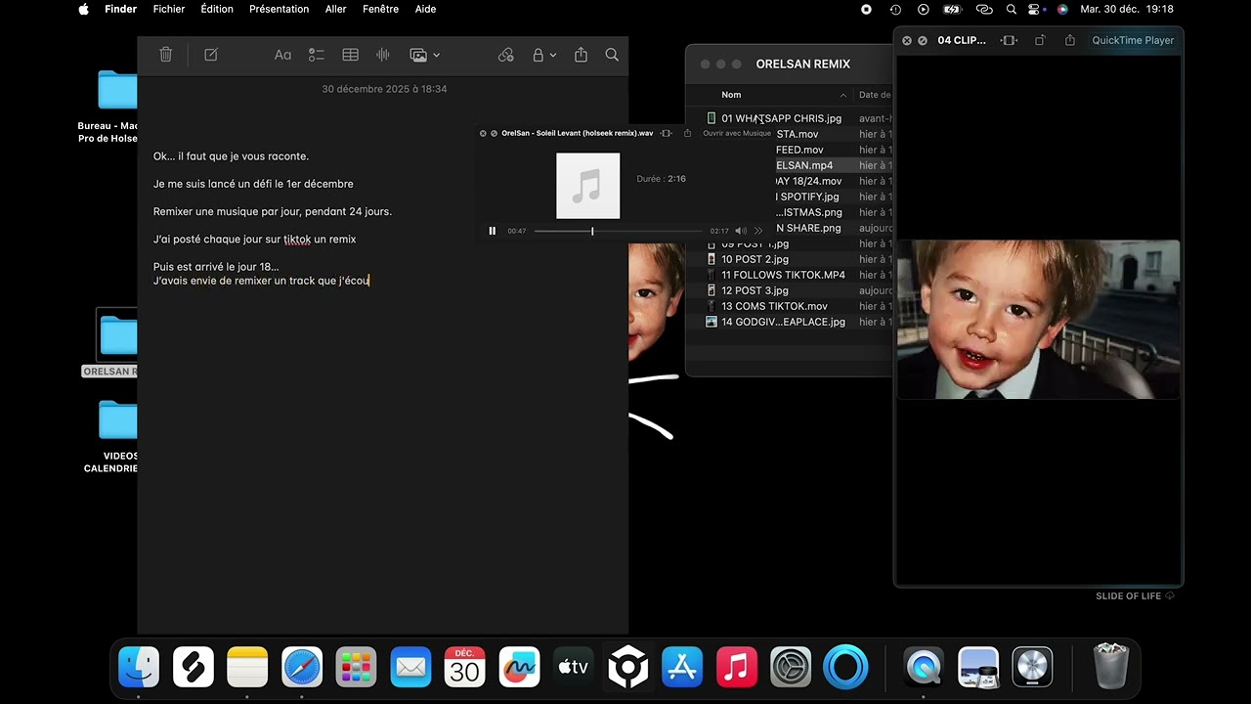Click the menu bar date and time
Viewport: 1251px width, 704px height.
click(1127, 9)
